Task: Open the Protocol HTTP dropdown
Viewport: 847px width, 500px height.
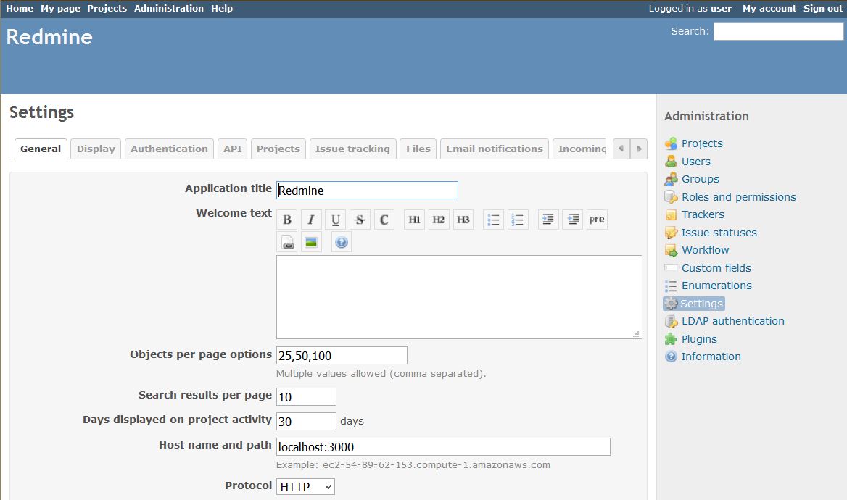Action: tap(305, 486)
